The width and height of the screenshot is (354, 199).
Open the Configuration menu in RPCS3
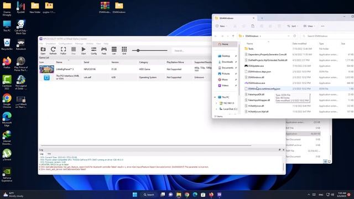point(65,44)
